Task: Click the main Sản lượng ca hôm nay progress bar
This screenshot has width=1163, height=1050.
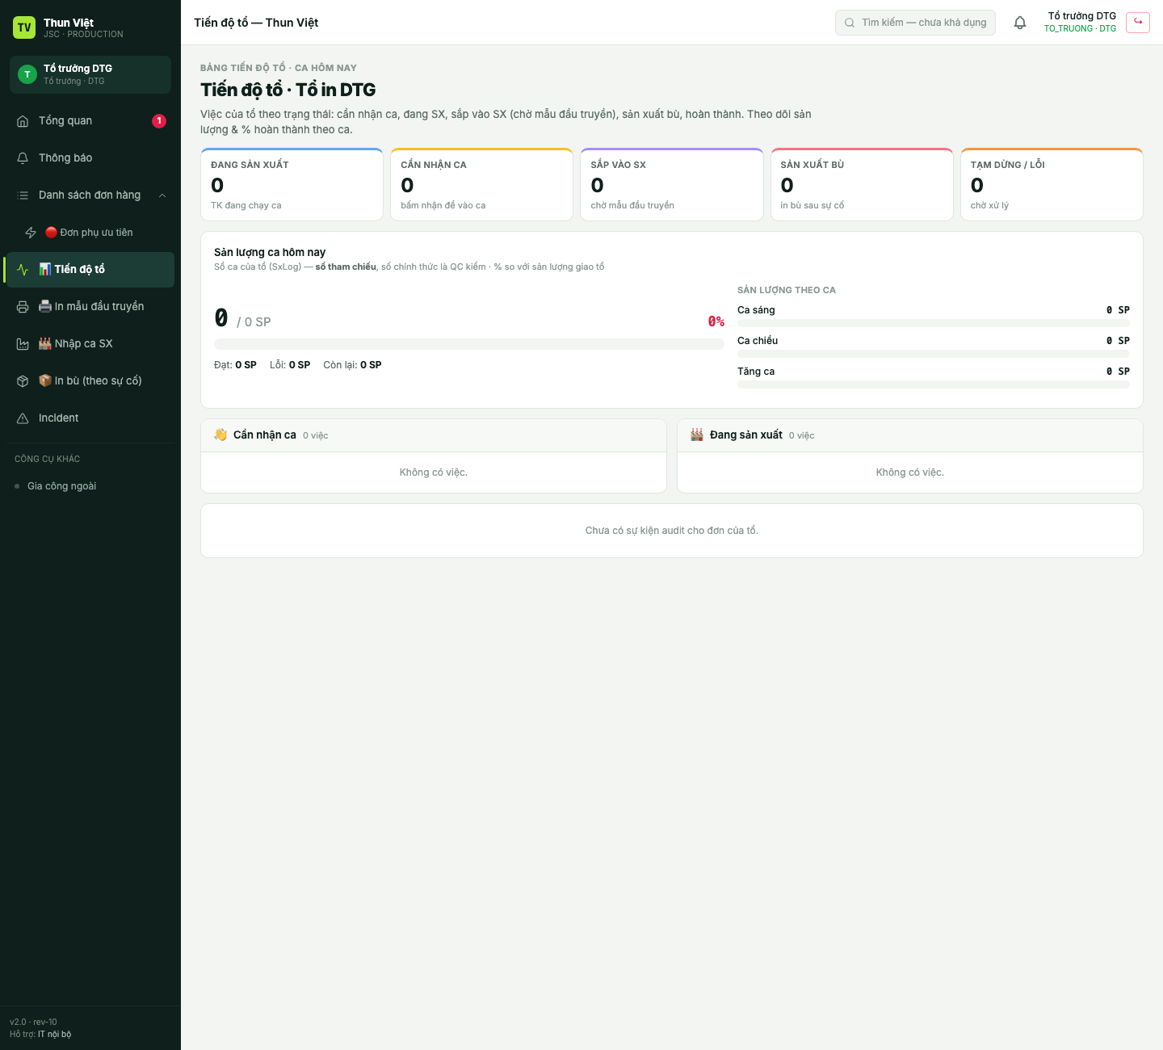Action: 469,344
